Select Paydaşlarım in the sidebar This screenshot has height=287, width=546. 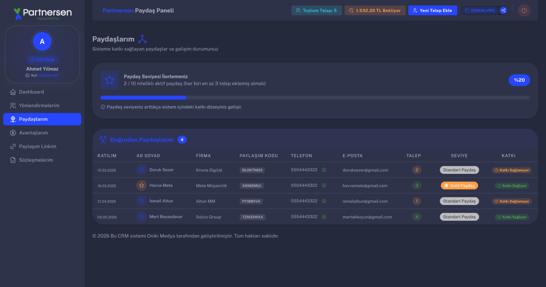(x=42, y=119)
